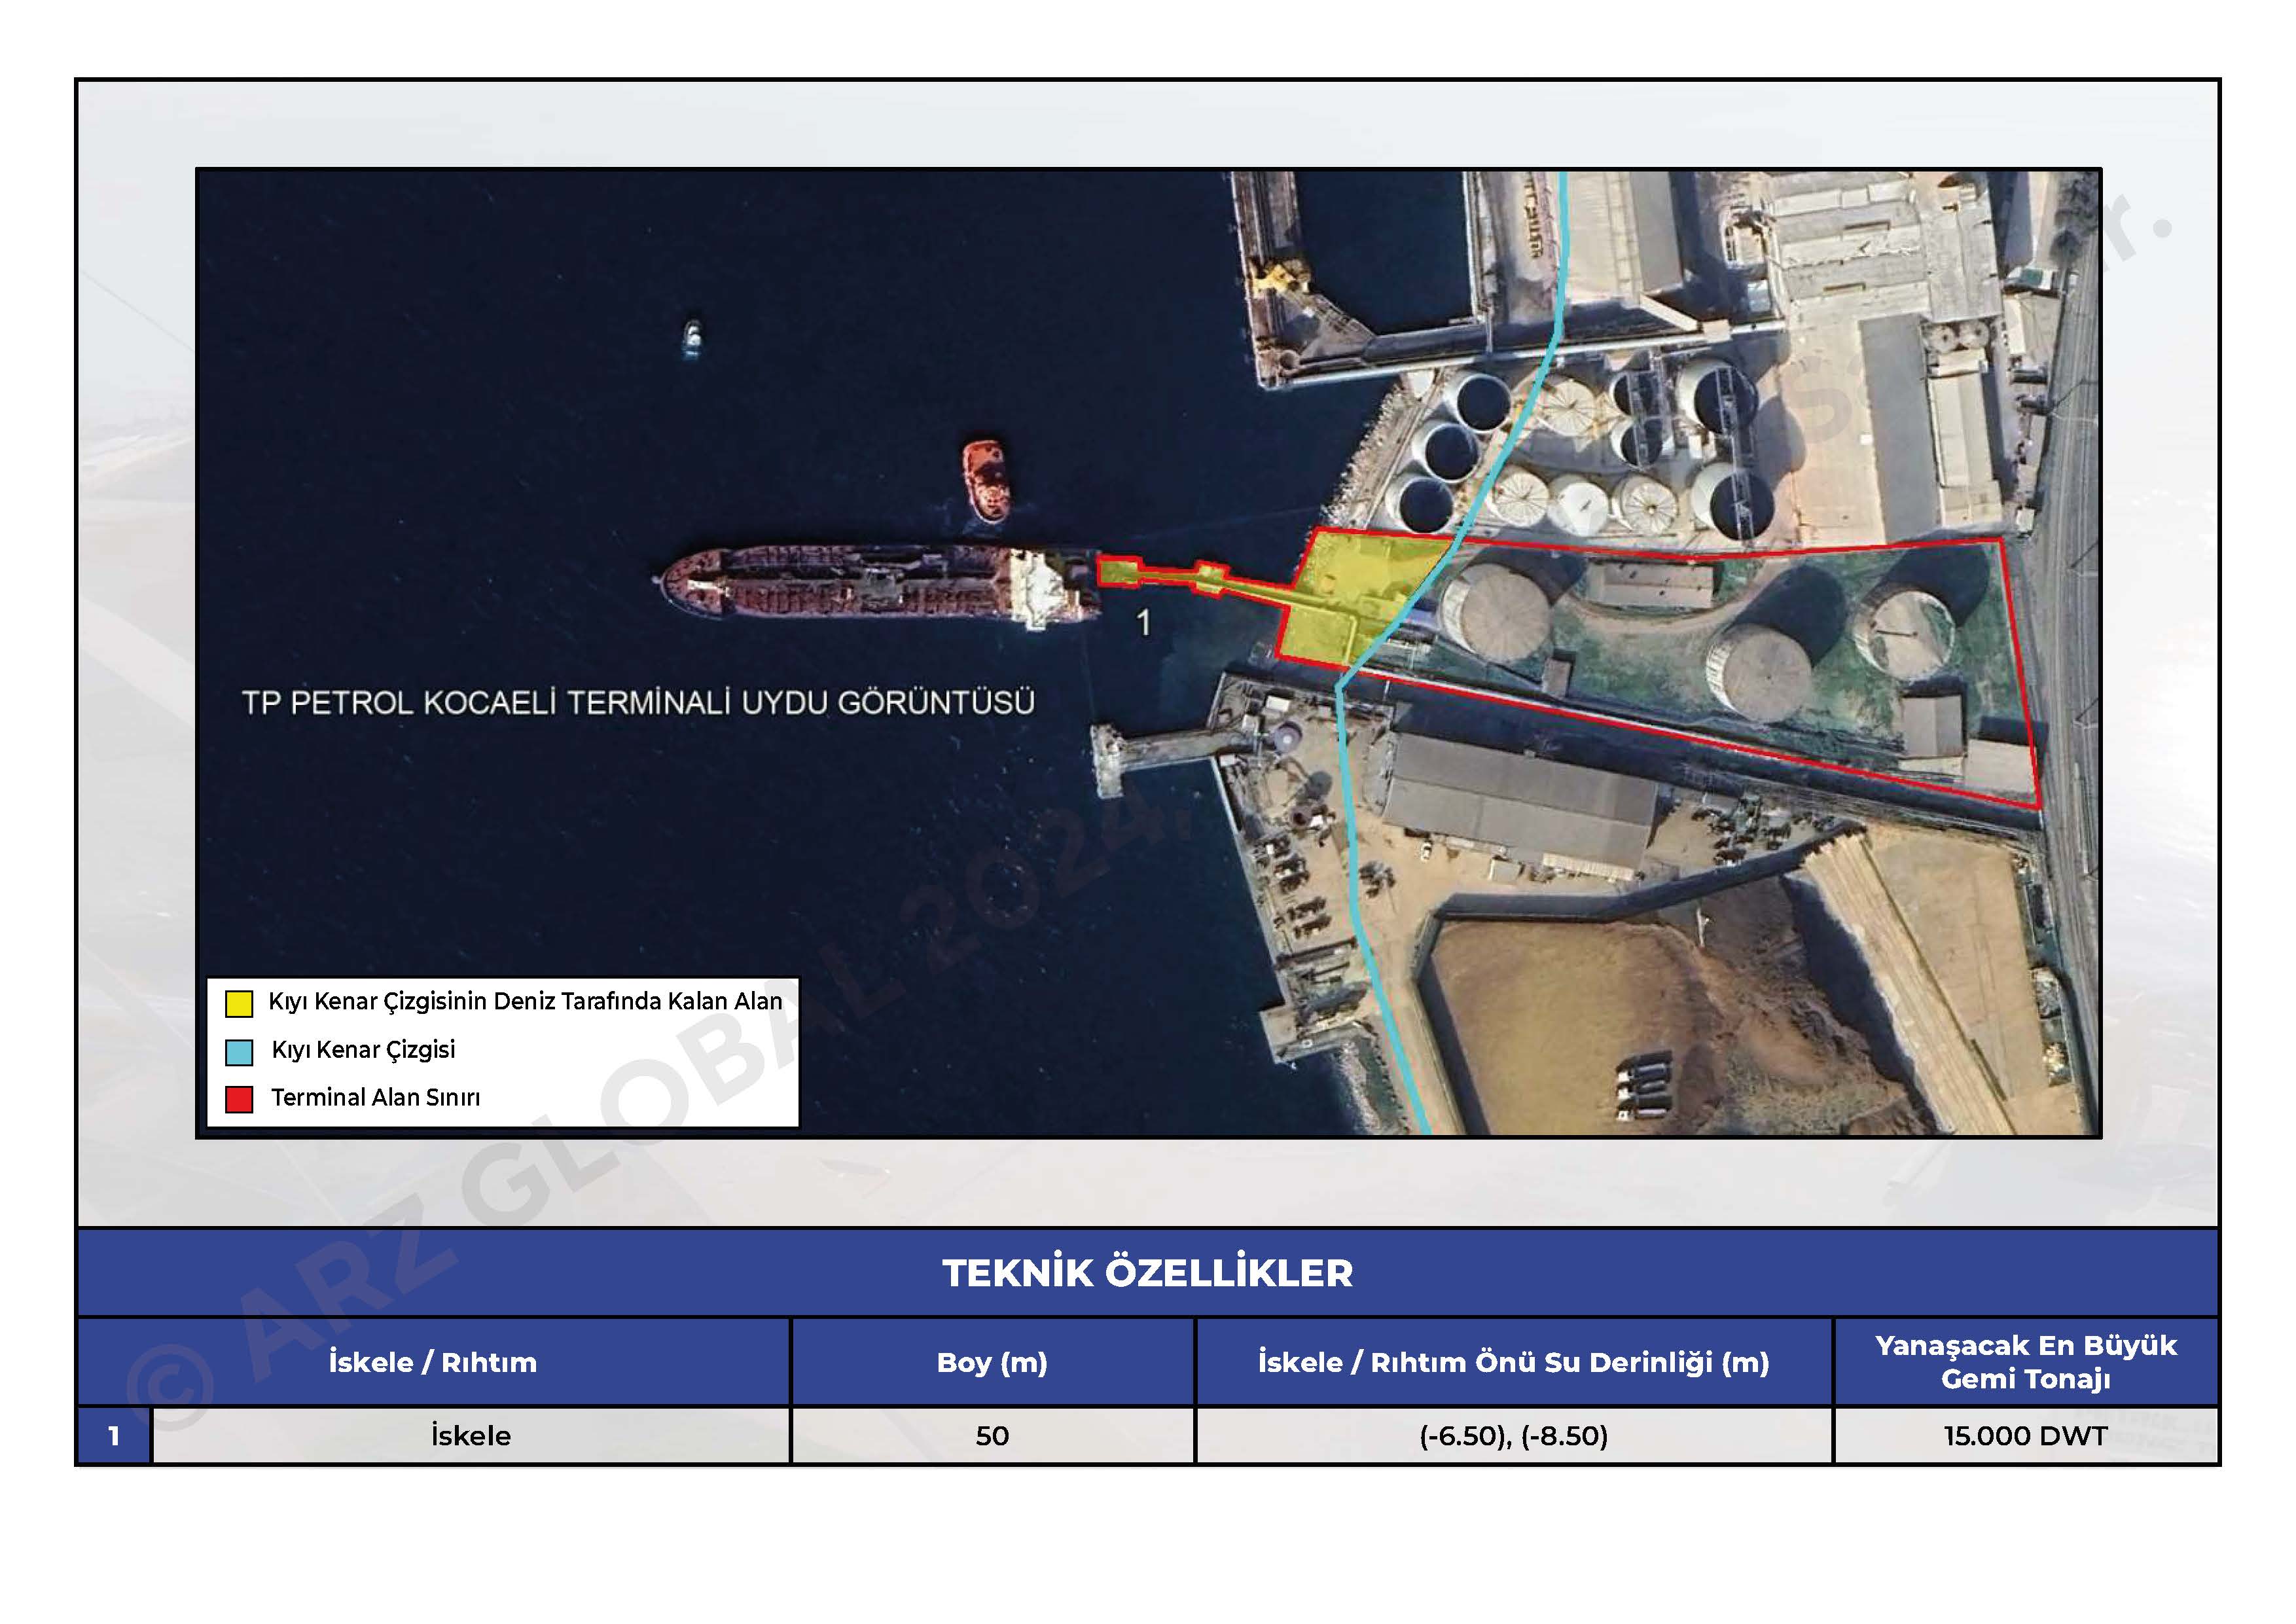The width and height of the screenshot is (2296, 1624).
Task: Click the yellow legend color swatch
Action: click(238, 1003)
